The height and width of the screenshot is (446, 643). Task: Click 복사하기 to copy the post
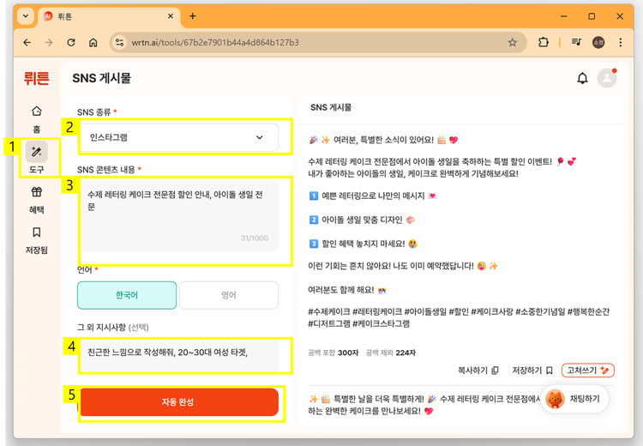[x=478, y=370]
